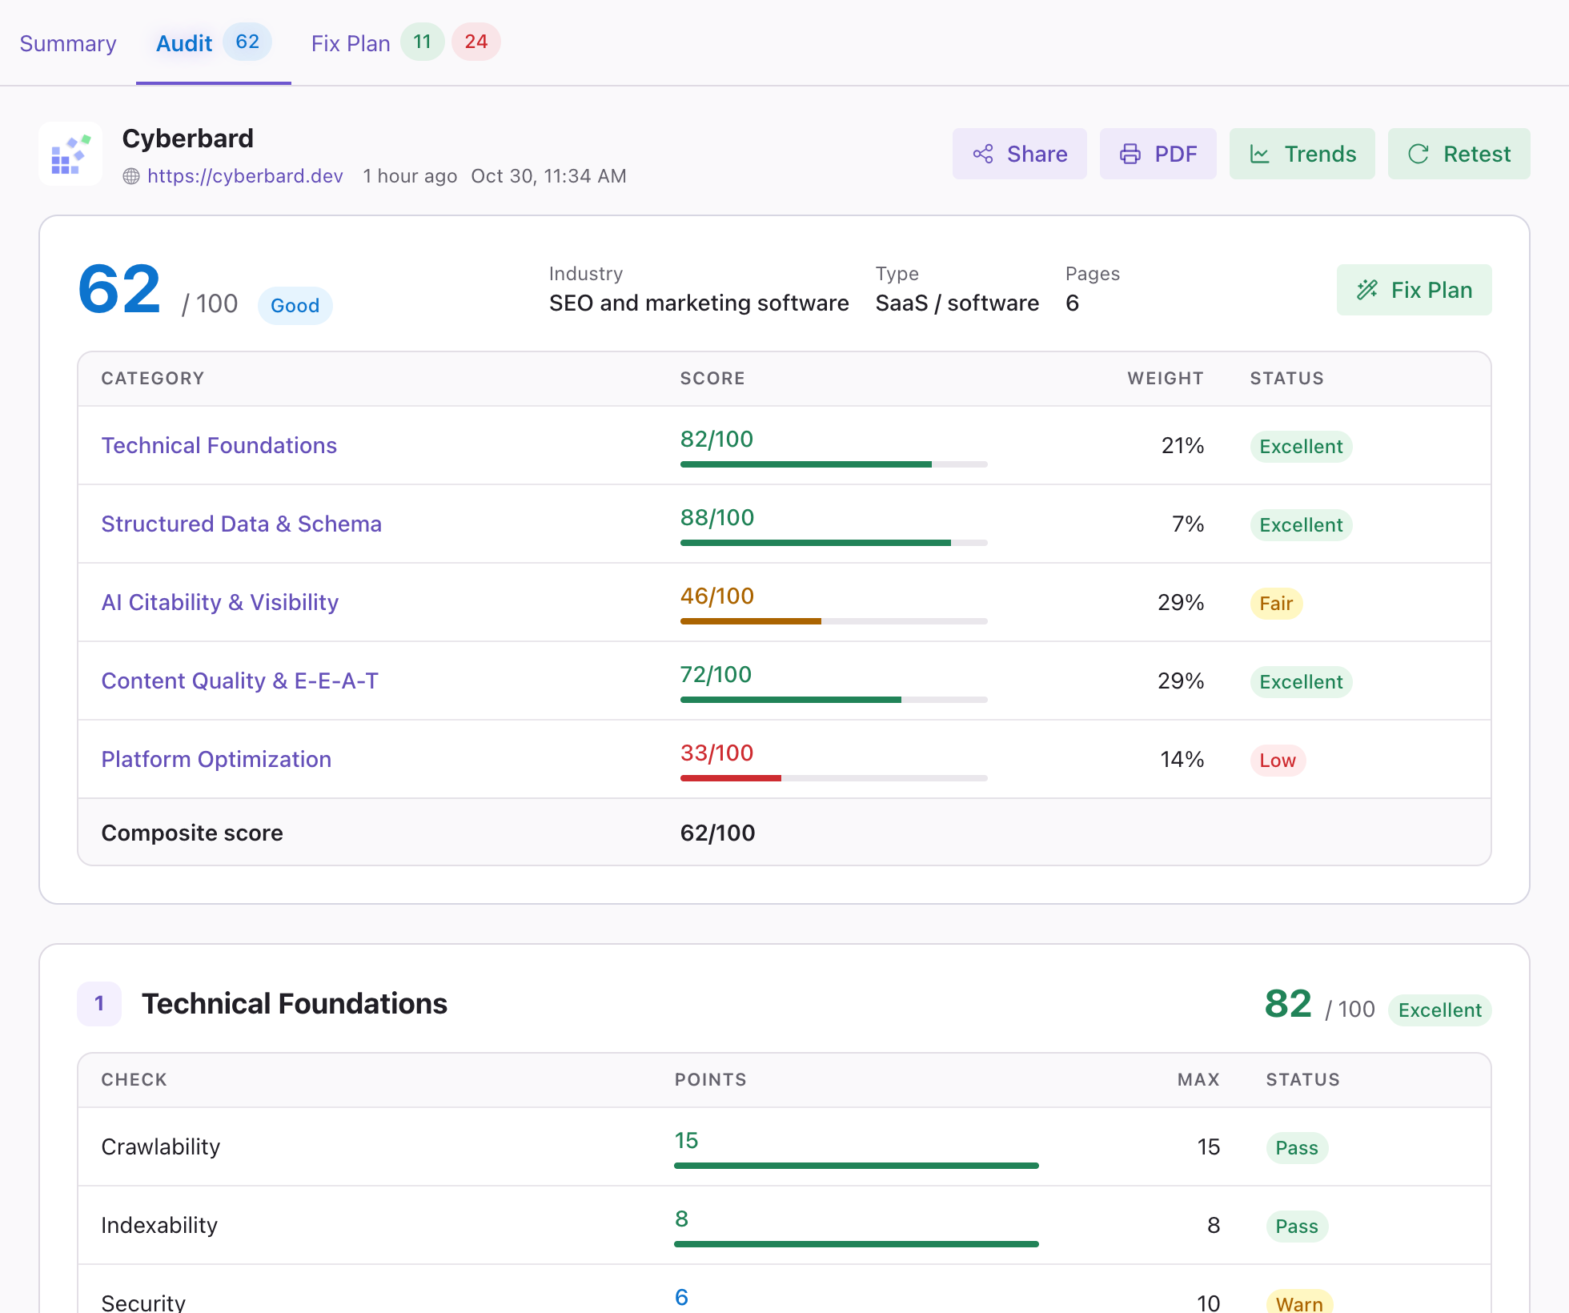The image size is (1569, 1313).
Task: Click the section number 1 badge
Action: click(x=99, y=1003)
